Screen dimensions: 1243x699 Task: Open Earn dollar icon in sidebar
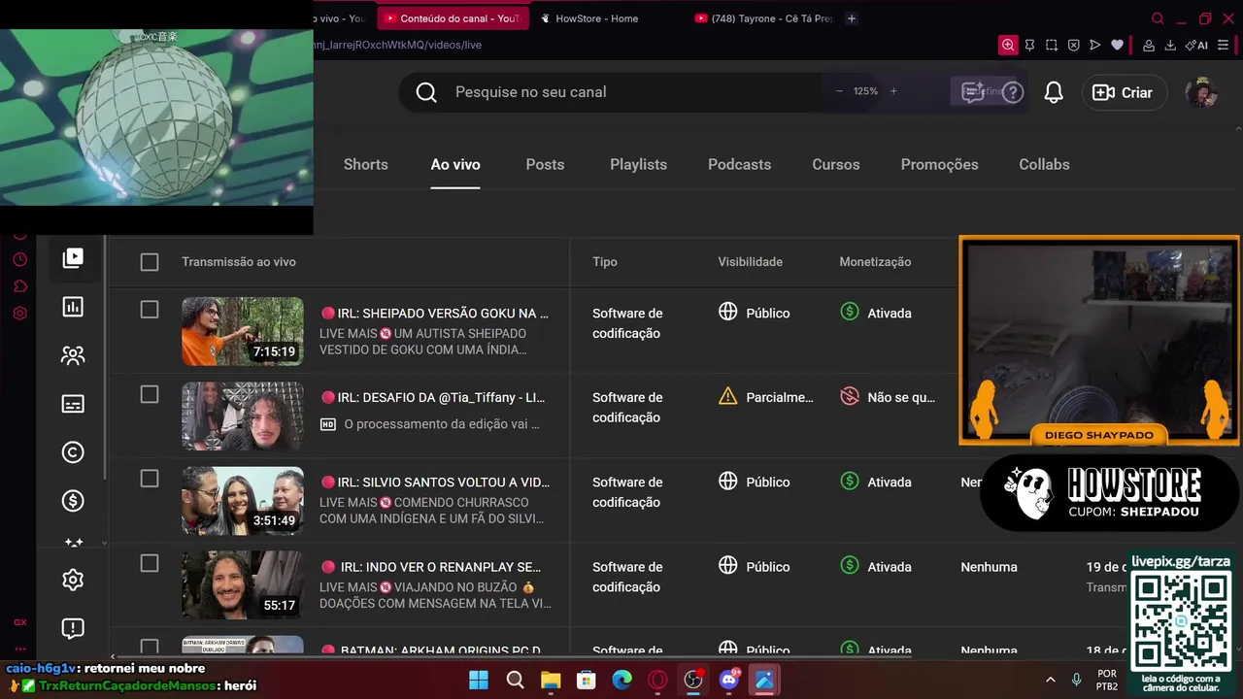73,501
